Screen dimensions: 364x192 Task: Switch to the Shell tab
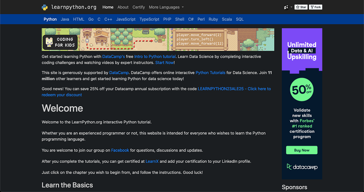[180, 19]
